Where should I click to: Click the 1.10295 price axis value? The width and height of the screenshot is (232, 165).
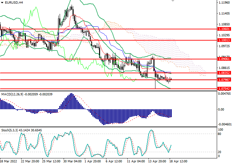[224, 35]
